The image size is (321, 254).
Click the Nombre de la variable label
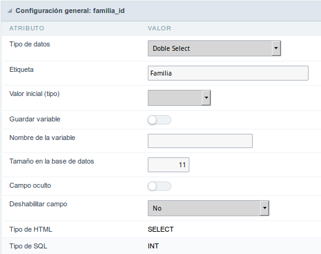click(x=42, y=138)
